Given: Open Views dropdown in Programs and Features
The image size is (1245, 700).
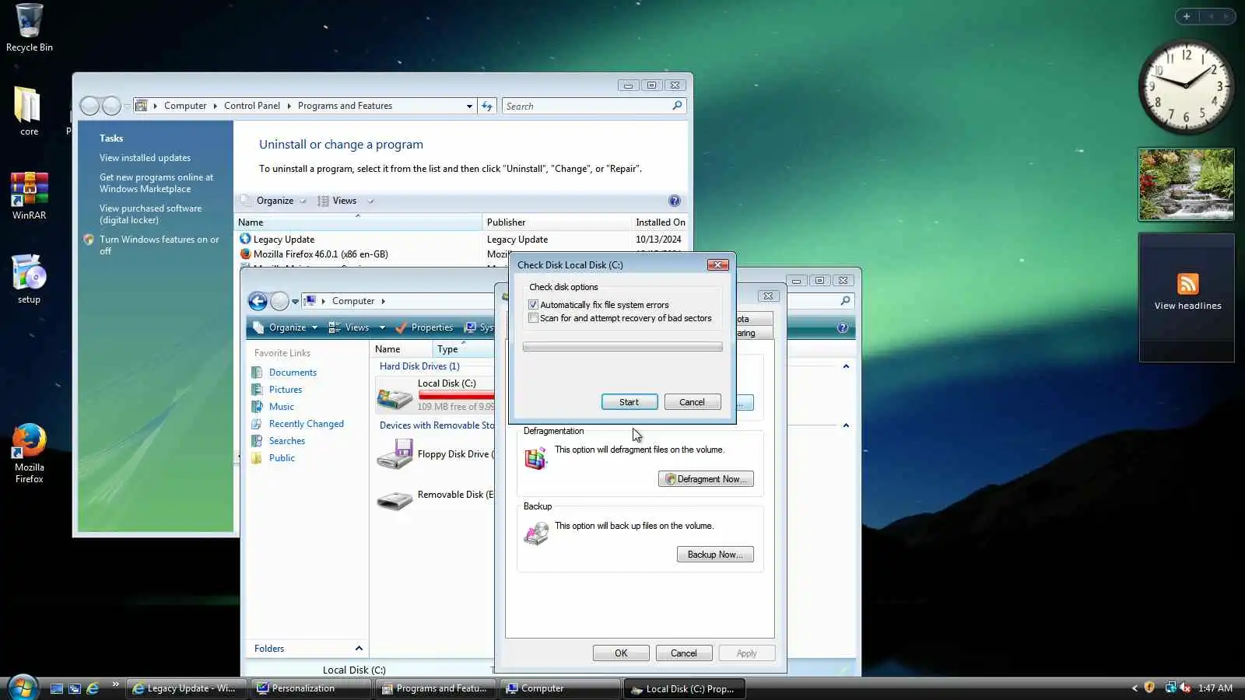Looking at the screenshot, I should (370, 201).
